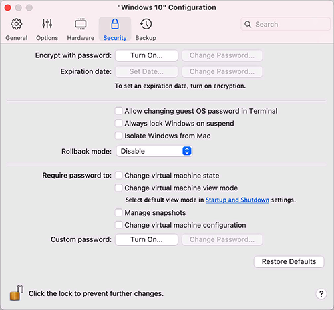Click the 'Require password to:' label
334x310 pixels.
77,176
